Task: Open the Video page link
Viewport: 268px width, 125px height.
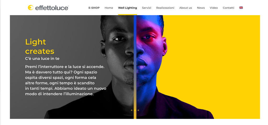Action: point(214,8)
